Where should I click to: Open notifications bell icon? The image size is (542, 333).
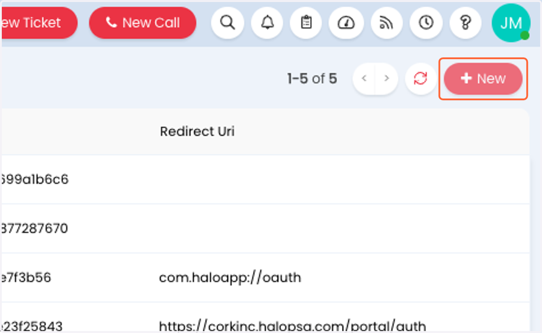(x=268, y=22)
